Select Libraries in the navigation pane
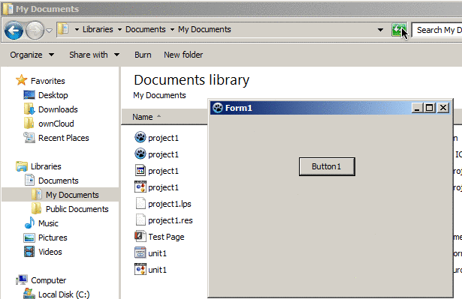The height and width of the screenshot is (299, 462). [46, 166]
